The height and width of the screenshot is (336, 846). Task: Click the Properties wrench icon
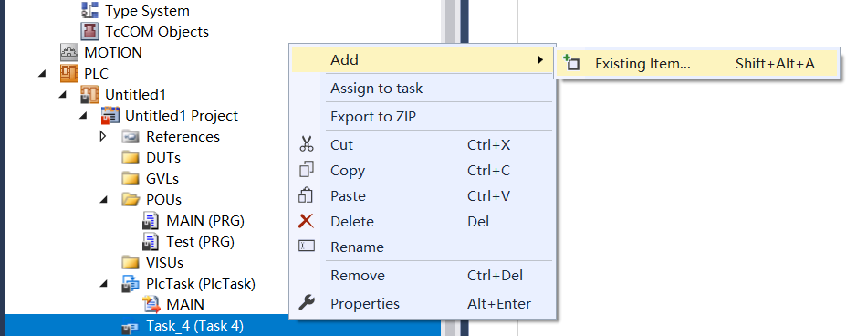307,304
